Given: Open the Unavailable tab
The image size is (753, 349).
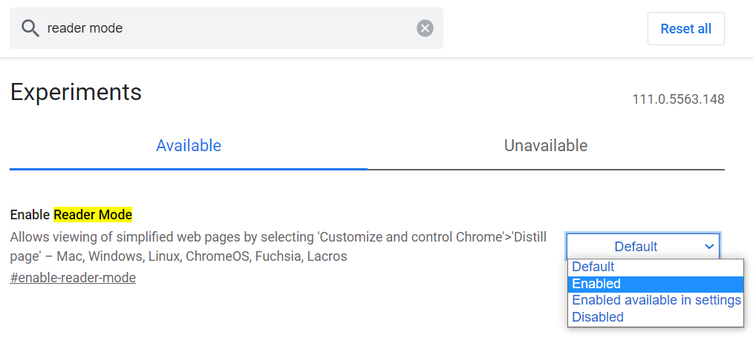Looking at the screenshot, I should tap(546, 146).
